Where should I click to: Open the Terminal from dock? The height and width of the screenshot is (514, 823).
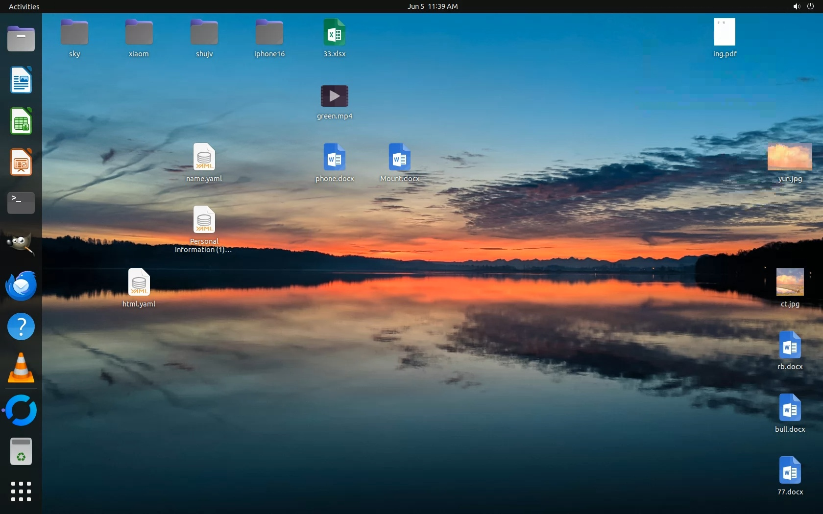point(21,203)
